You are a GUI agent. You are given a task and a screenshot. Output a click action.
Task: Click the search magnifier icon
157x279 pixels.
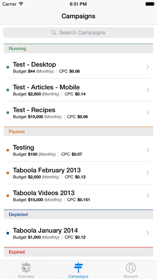[54, 32]
